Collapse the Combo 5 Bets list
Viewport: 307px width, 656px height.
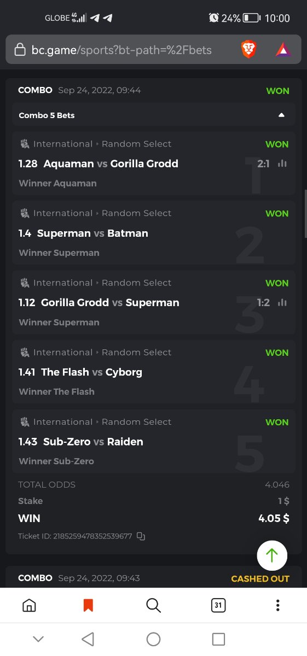pyautogui.click(x=281, y=115)
